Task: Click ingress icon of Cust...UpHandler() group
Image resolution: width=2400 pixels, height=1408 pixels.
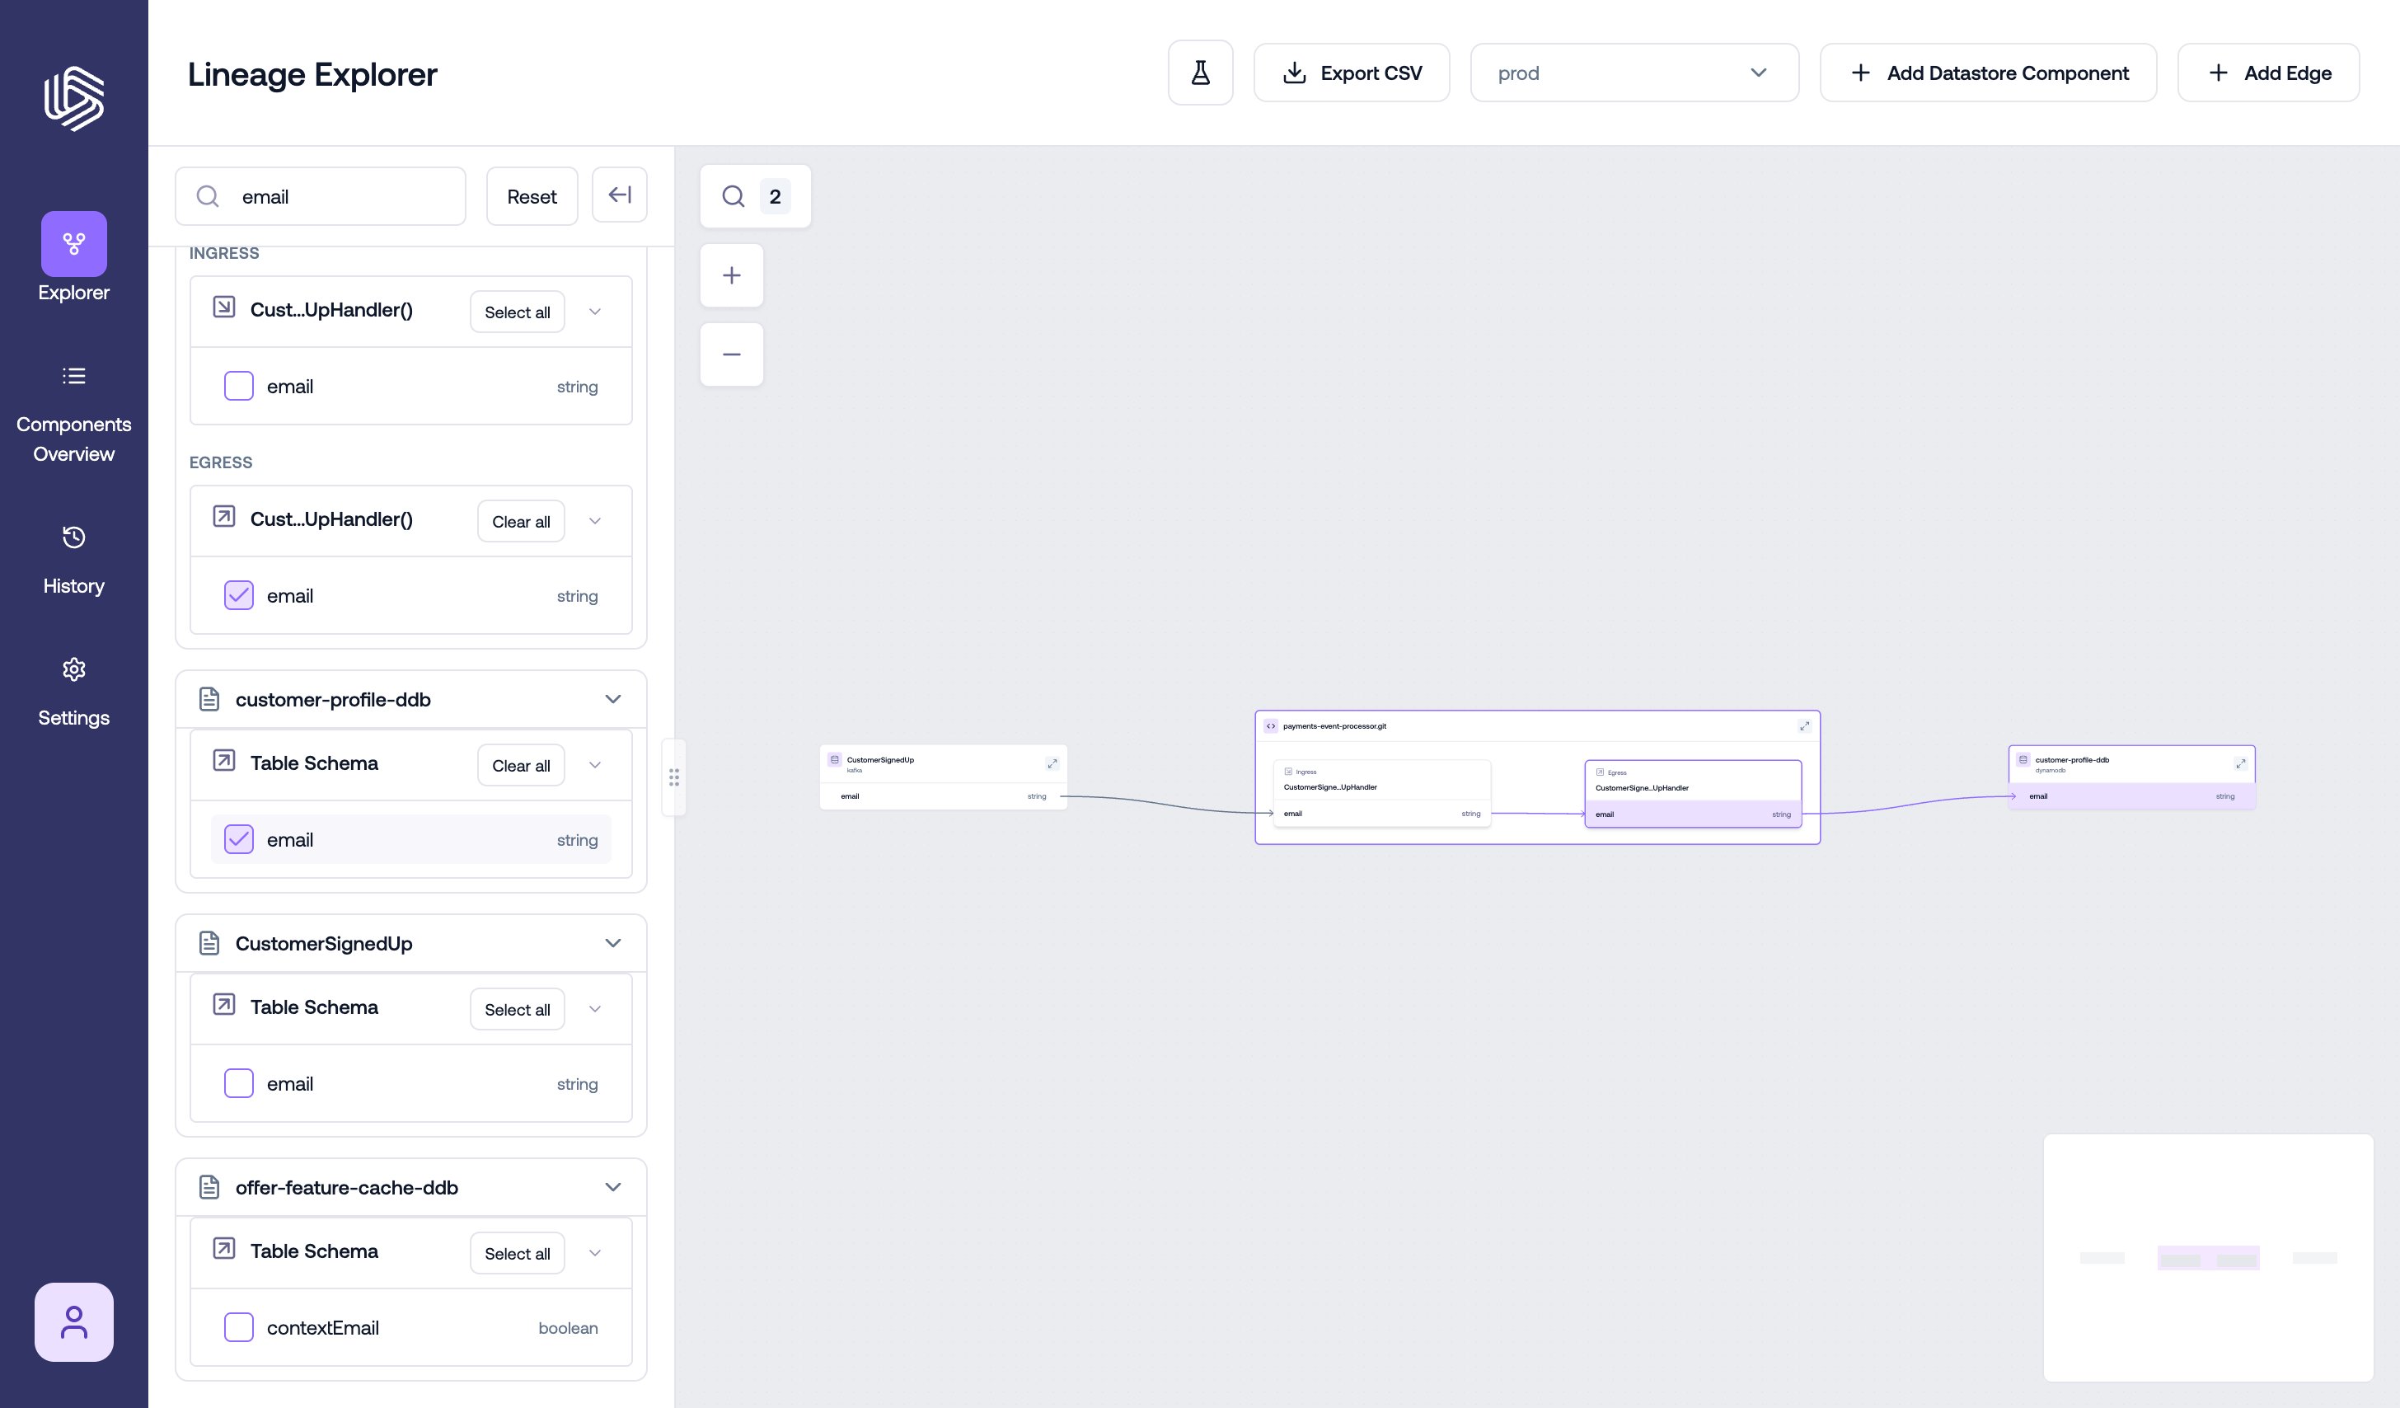Action: tap(224, 307)
